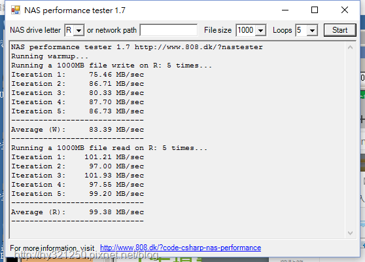Image resolution: width=365 pixels, height=262 pixels.
Task: Open the 808.dk code-csharp-nas-performance link
Action: (181, 248)
